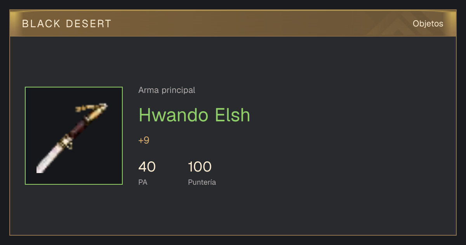The image size is (466, 245).
Task: Click the BLACK DESERT title
Action: pos(67,24)
